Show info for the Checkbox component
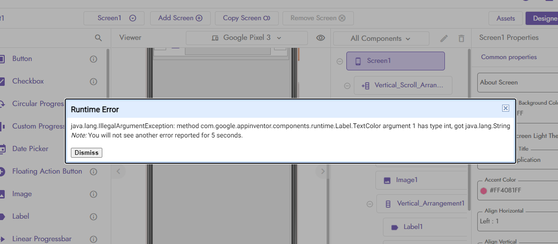The width and height of the screenshot is (558, 244). click(93, 82)
